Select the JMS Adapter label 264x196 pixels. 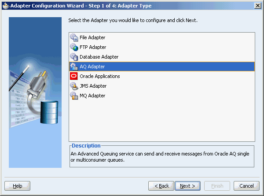click(93, 86)
